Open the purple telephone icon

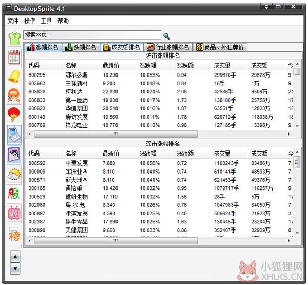14,155
